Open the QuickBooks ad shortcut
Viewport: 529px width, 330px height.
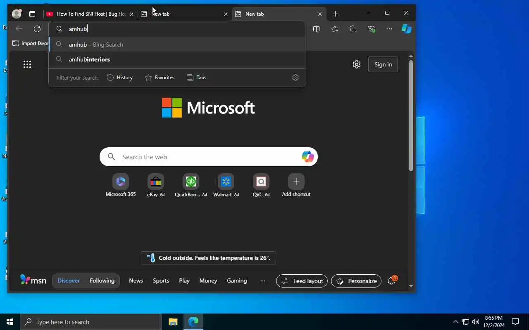(x=191, y=185)
